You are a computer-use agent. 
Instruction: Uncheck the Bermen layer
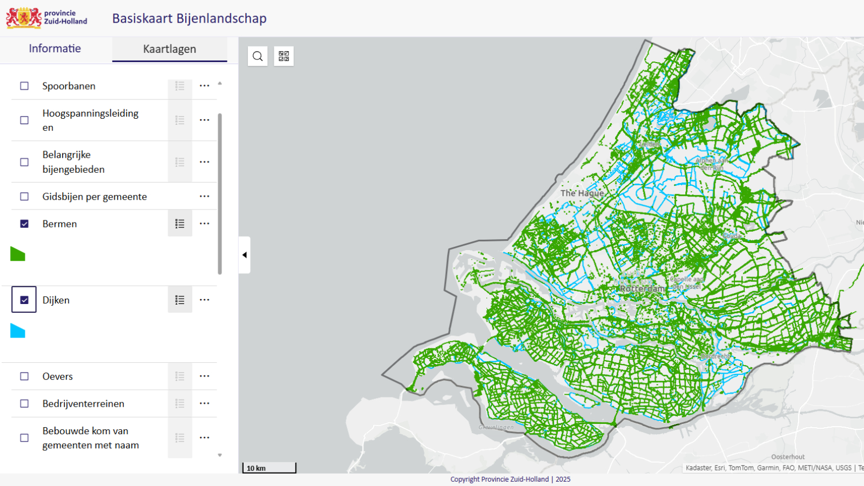point(24,224)
